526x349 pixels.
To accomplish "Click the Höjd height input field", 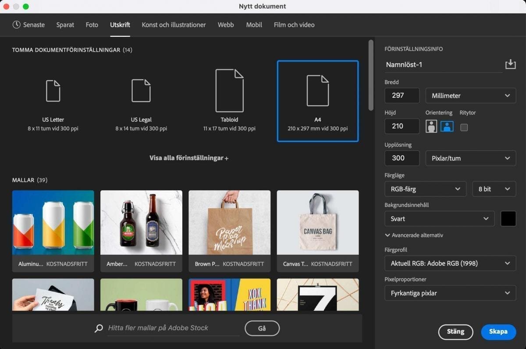I will click(402, 126).
